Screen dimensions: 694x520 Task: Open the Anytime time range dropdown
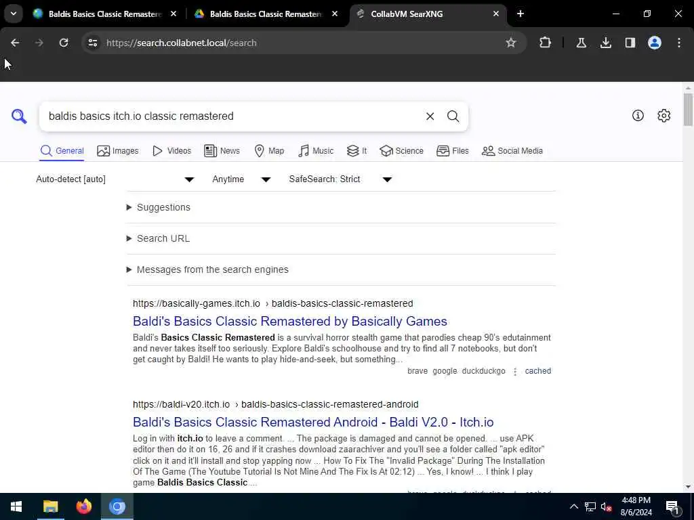pos(241,179)
